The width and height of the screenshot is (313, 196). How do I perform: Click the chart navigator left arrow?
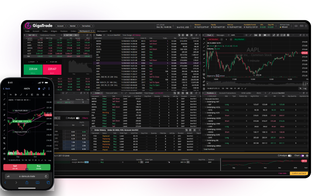208,84
